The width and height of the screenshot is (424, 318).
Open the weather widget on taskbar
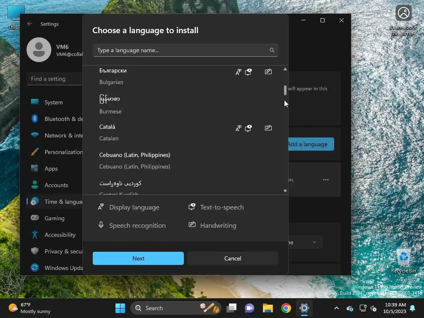point(30,308)
